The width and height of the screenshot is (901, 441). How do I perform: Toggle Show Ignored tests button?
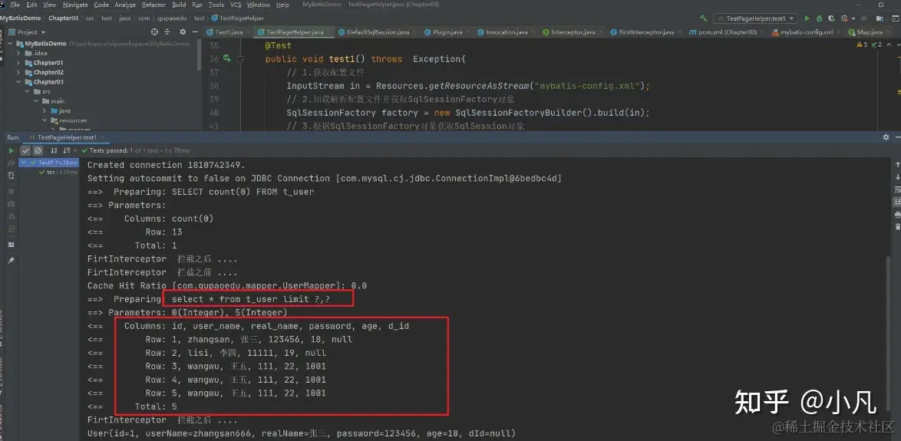tap(38, 150)
